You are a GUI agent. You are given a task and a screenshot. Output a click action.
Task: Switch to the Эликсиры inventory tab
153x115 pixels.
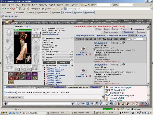click(112, 36)
